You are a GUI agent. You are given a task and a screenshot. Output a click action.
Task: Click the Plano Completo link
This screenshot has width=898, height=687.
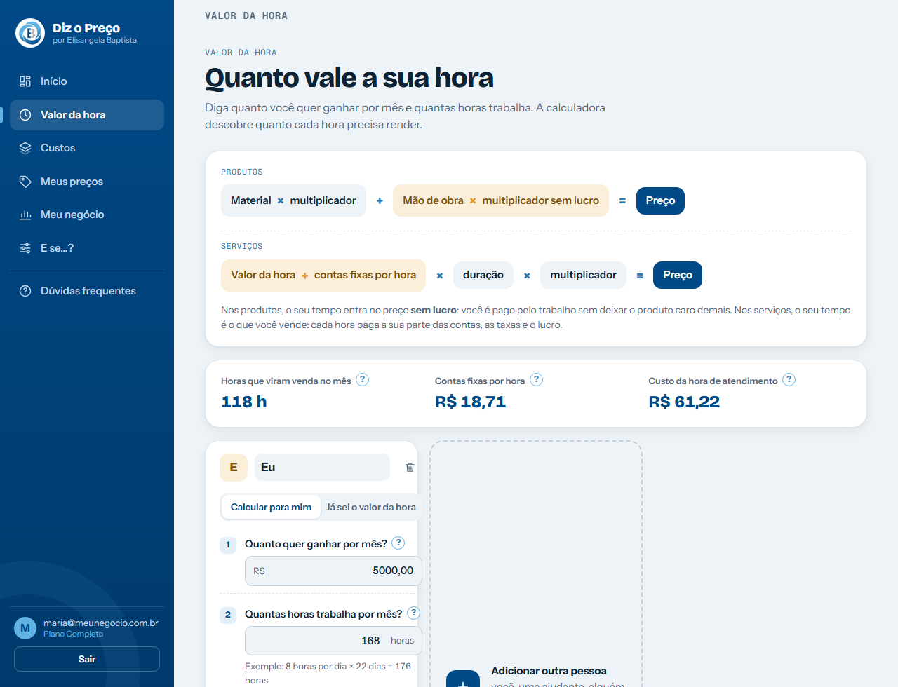coord(73,634)
